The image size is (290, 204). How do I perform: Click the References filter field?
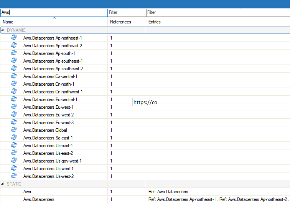pyautogui.click(x=127, y=12)
